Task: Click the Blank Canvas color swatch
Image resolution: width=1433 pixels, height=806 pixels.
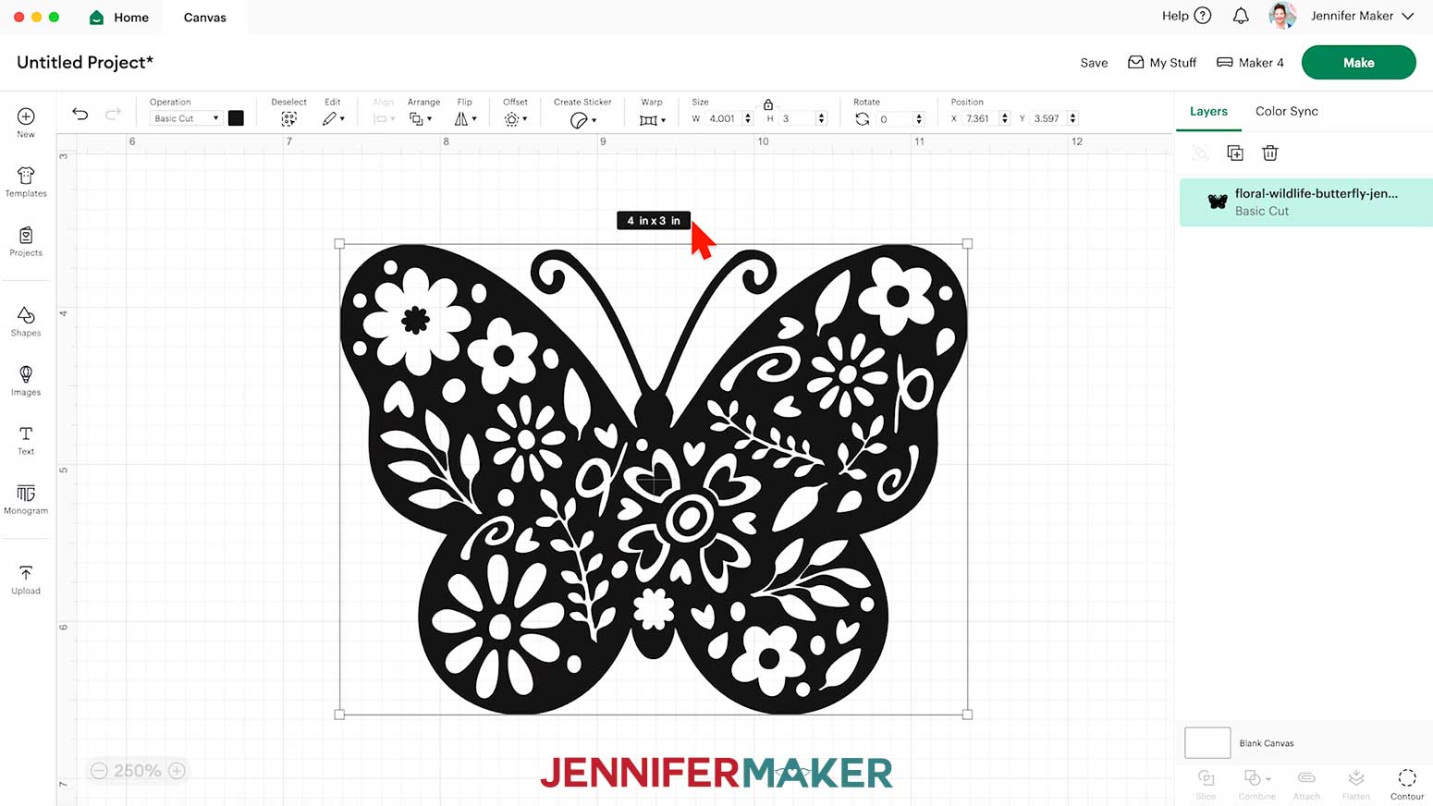Action: click(1207, 742)
